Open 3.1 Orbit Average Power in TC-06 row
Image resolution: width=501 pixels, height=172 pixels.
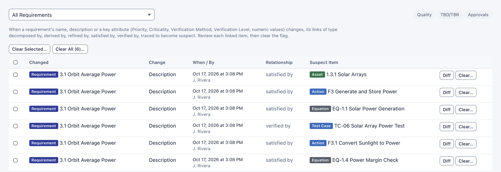click(88, 126)
